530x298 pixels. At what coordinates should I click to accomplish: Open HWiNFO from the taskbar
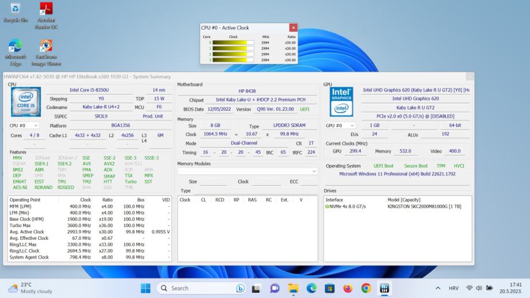pyautogui.click(x=384, y=288)
